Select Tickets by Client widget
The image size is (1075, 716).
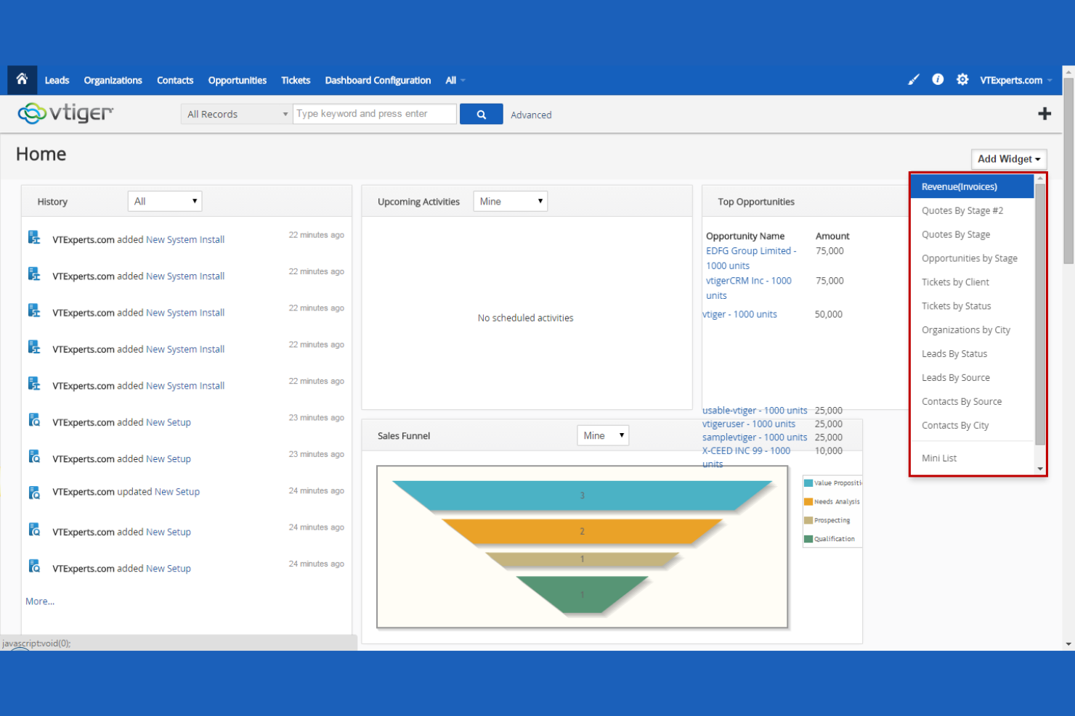click(972, 282)
